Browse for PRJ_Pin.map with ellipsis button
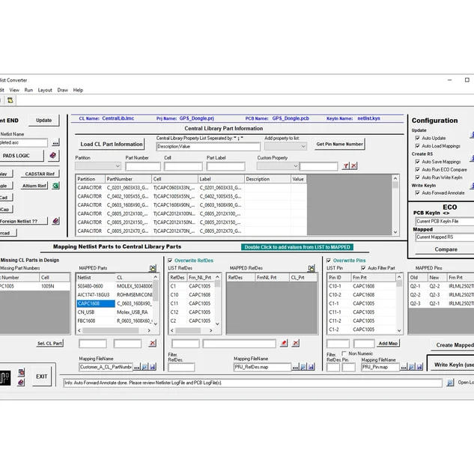 point(404,367)
